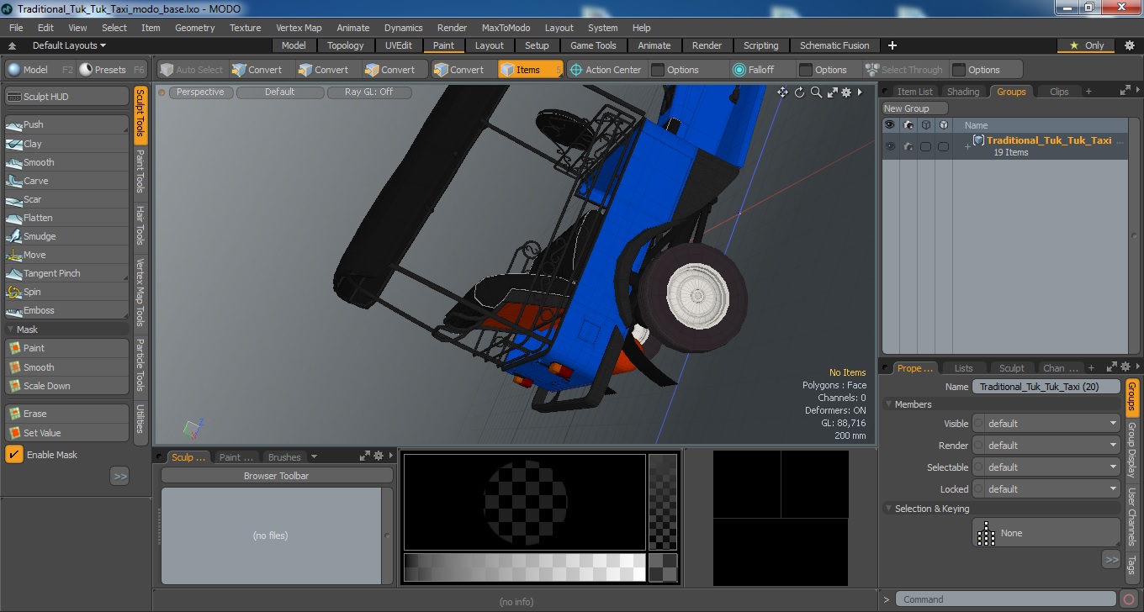
Task: Click the New Group button
Action: tap(914, 108)
